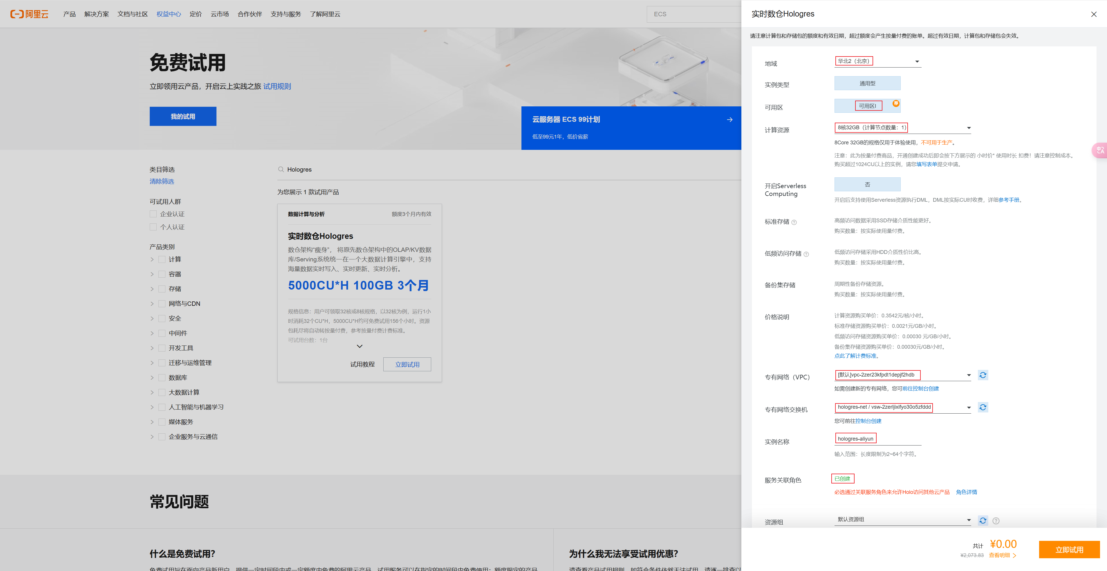Expand the 迁移与运维管理 category arrow
The height and width of the screenshot is (571, 1107).
pos(152,363)
